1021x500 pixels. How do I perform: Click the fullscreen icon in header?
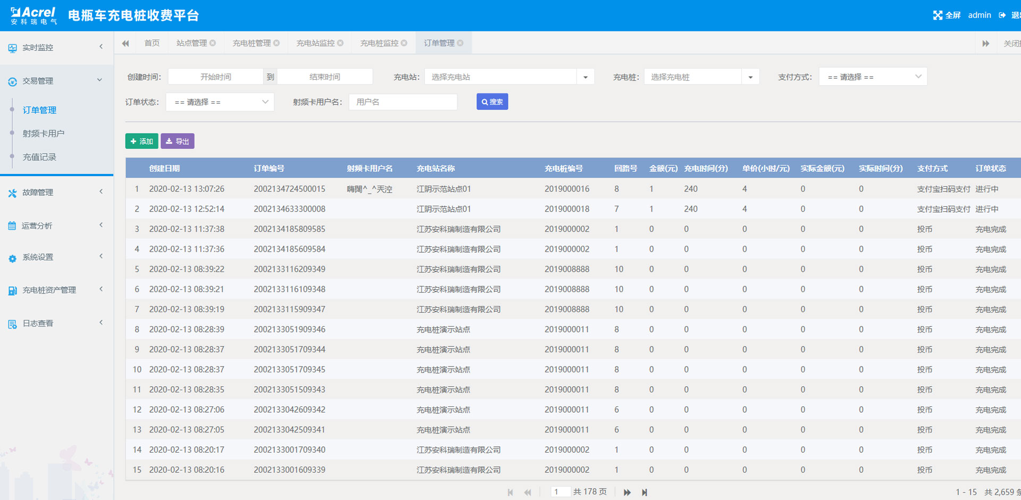938,15
